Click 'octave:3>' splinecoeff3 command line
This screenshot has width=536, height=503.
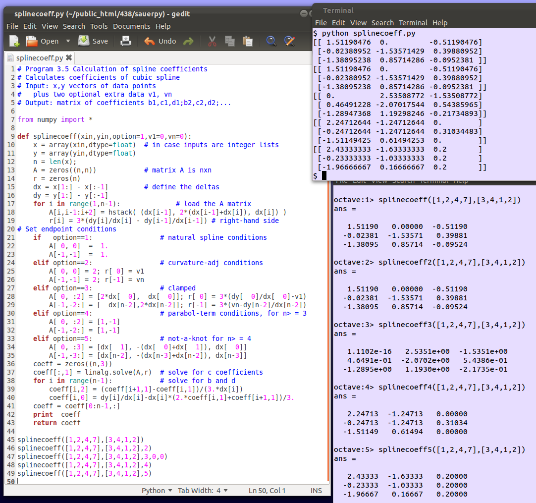[x=429, y=325]
